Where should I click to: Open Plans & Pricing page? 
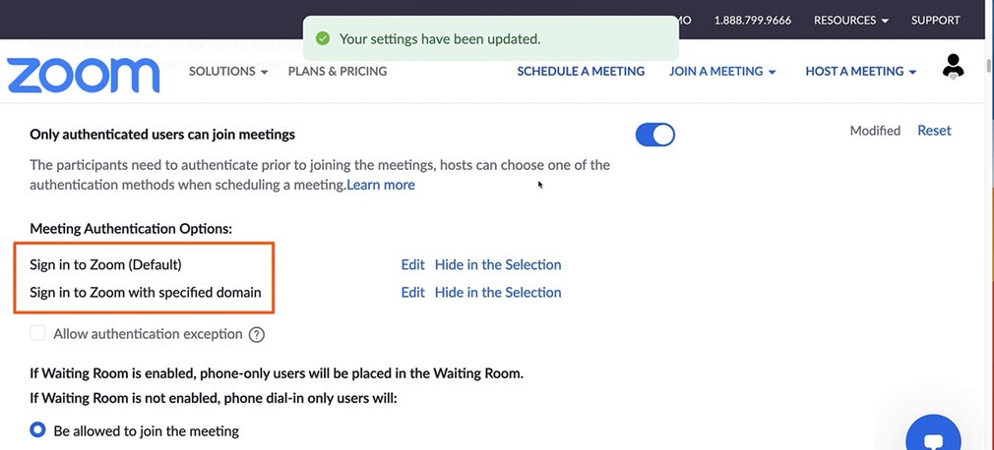(338, 71)
